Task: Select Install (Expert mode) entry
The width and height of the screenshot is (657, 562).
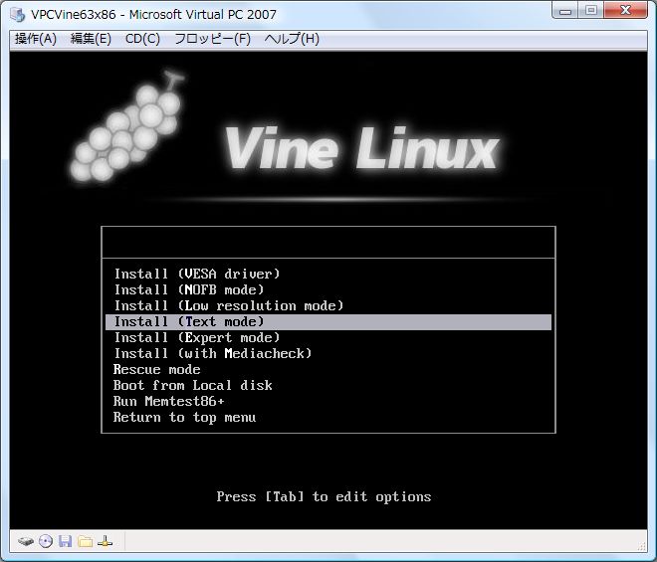Action: [x=328, y=337]
